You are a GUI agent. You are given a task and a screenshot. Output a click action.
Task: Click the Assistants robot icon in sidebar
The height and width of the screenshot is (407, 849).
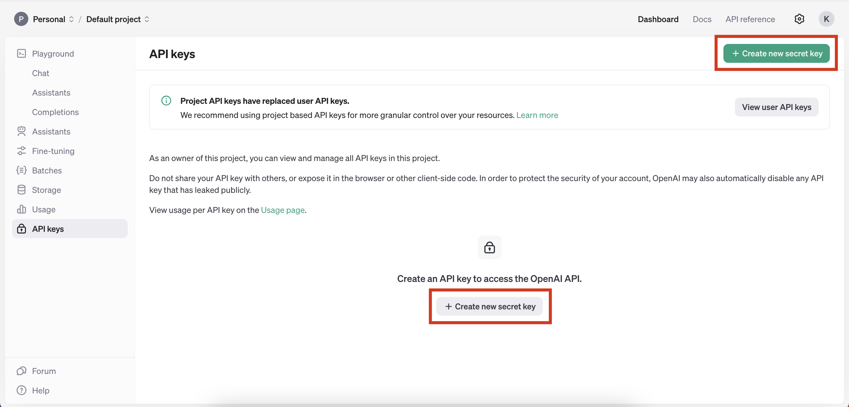tap(22, 131)
